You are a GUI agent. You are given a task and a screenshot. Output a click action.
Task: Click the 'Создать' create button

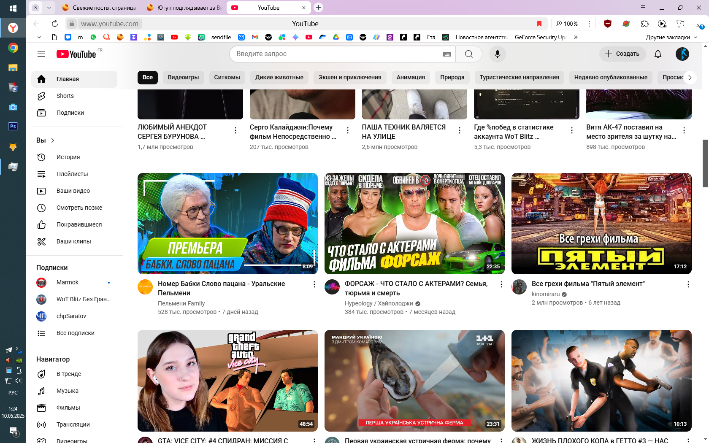coord(622,54)
